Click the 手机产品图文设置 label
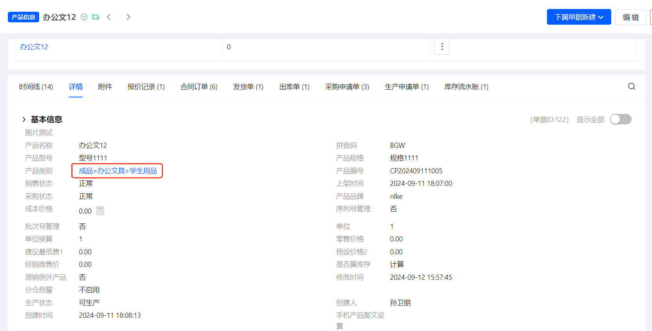The height and width of the screenshot is (331, 652). click(360, 320)
